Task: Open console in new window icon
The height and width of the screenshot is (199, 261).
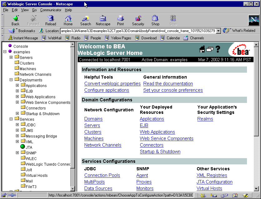Action: coord(210,49)
